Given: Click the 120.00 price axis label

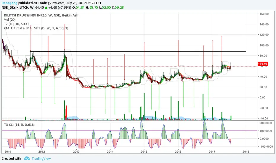Looking at the screenshot, I should [x=264, y=35].
